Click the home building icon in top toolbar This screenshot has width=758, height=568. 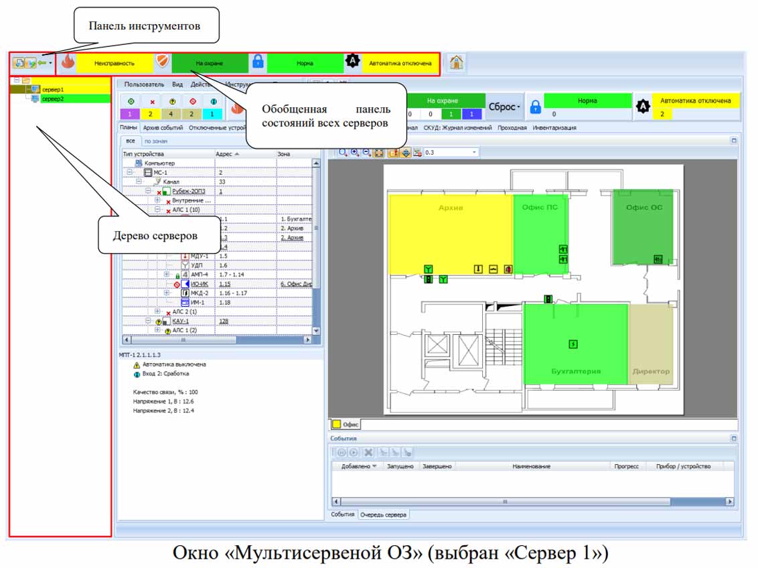pyautogui.click(x=456, y=63)
